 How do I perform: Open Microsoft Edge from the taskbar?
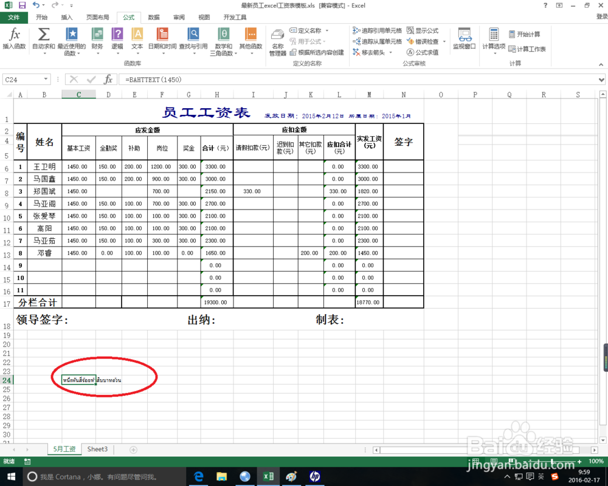click(x=199, y=477)
